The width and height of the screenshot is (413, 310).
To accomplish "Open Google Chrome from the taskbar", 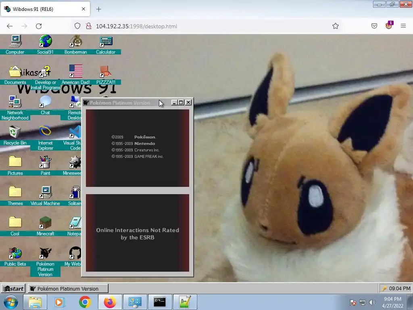I will 85,302.
